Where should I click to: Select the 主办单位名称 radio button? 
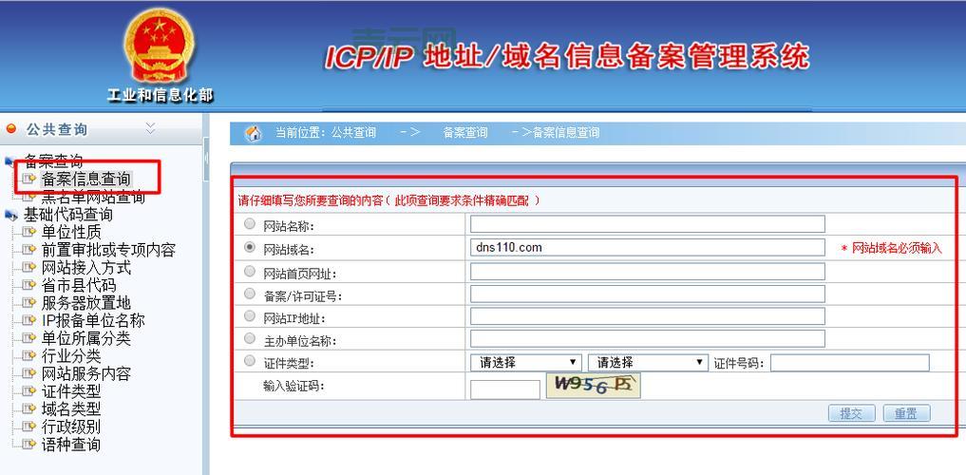coord(250,337)
